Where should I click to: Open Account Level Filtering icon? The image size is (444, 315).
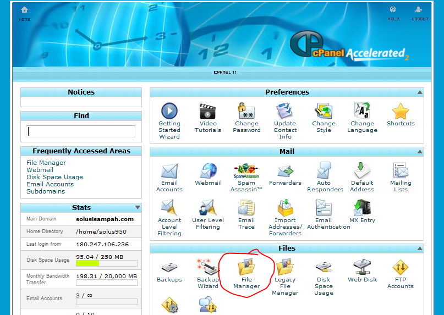(x=169, y=207)
